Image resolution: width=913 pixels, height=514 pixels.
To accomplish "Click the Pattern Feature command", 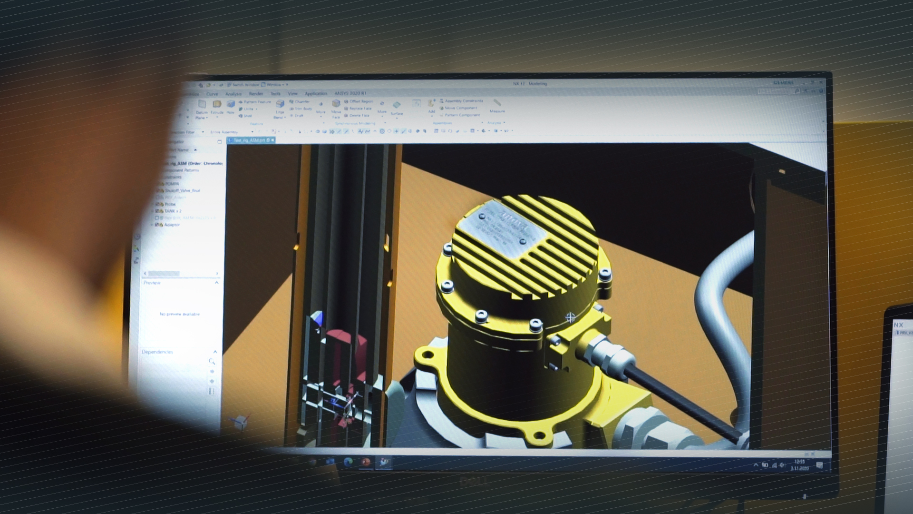I will 255,102.
